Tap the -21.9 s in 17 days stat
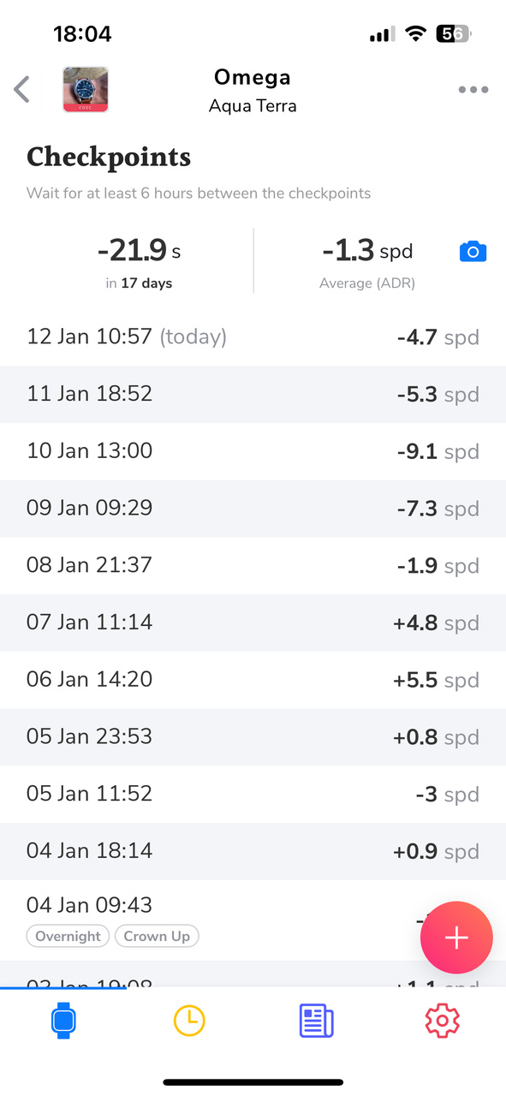Screen dimensions: 506x1096 click(x=139, y=261)
